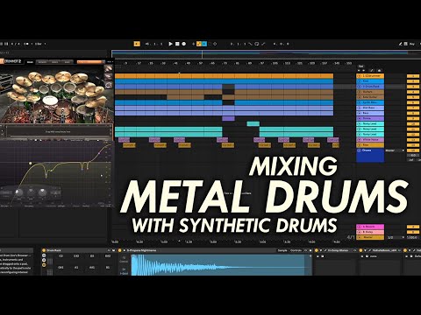Select the orange highlighted tool icon in the top toolbar
The image size is (421, 315).
pyautogui.click(x=199, y=44)
